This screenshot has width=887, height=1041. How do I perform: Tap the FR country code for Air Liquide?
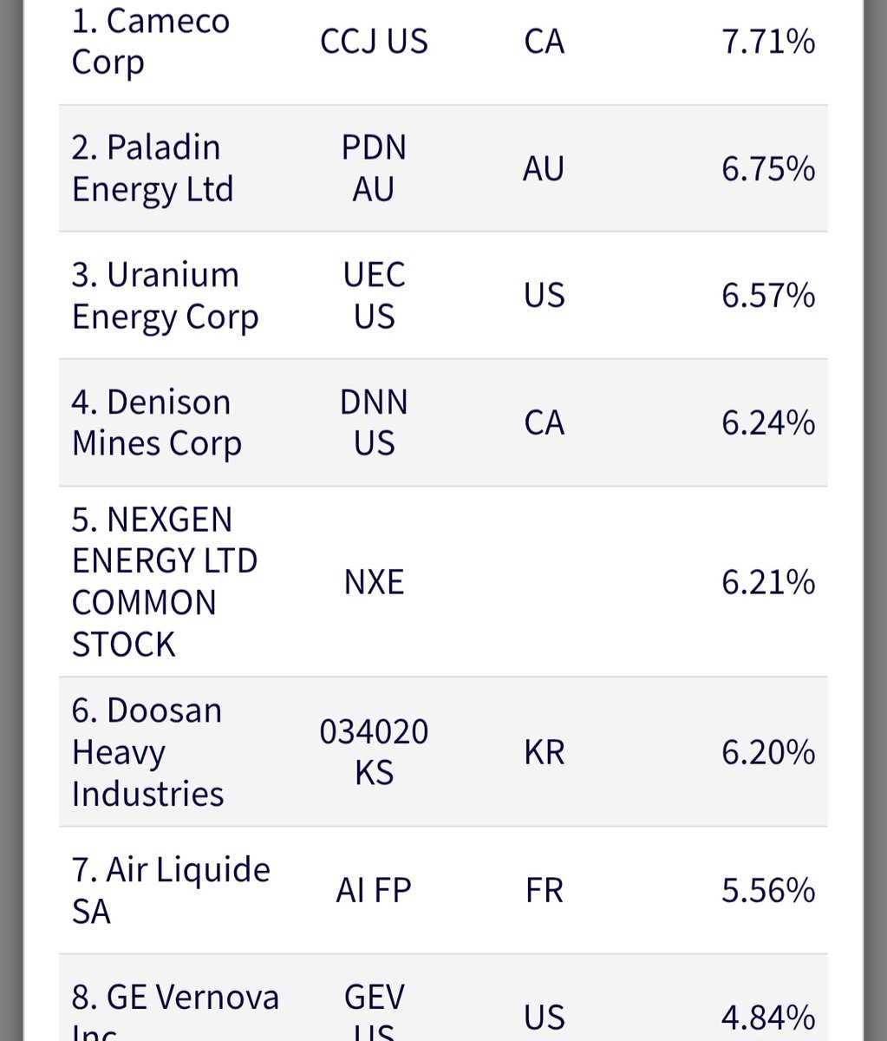pos(545,891)
